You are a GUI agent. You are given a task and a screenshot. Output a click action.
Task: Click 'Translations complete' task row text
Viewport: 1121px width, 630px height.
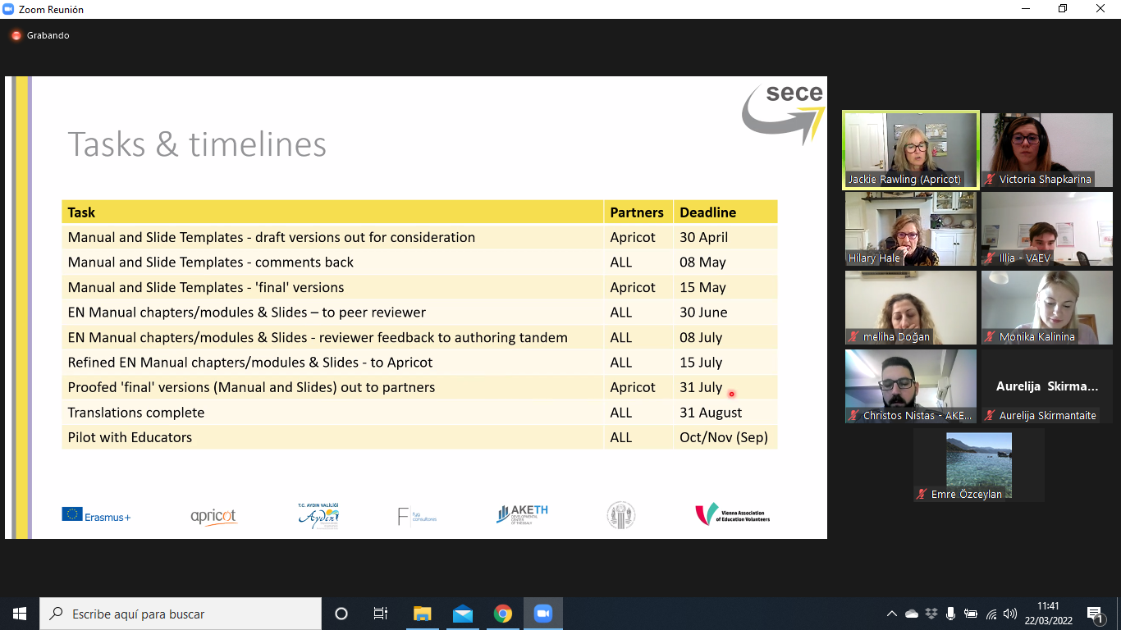(136, 413)
